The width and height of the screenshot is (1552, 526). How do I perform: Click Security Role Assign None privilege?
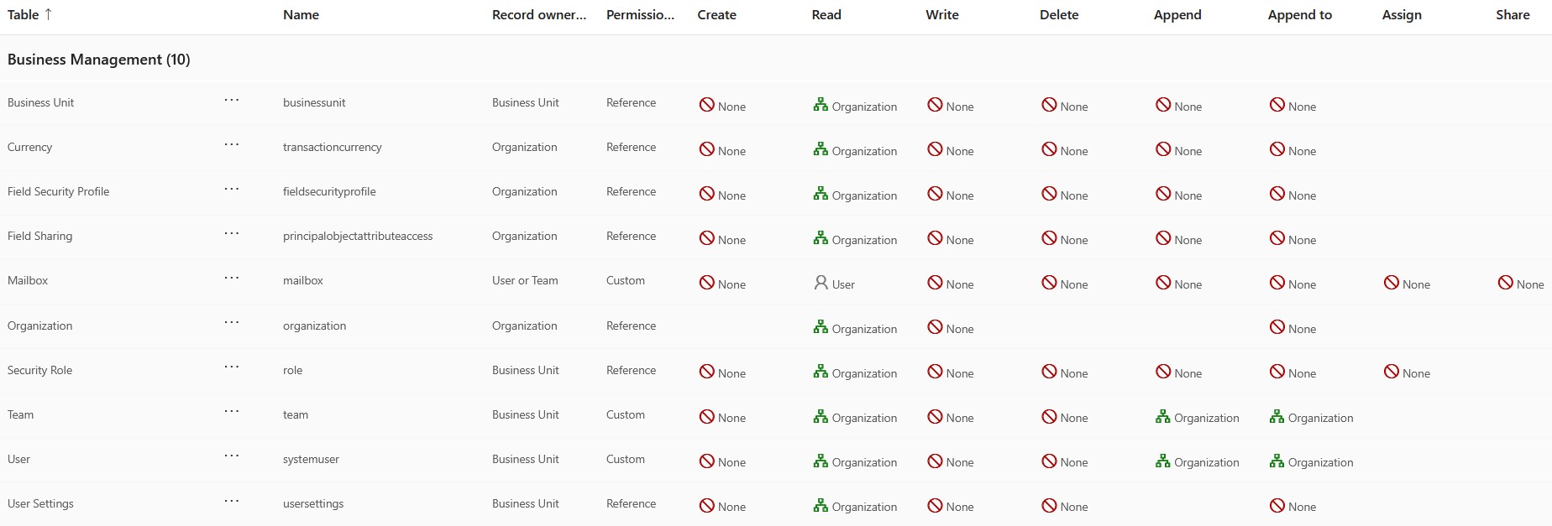point(1407,372)
